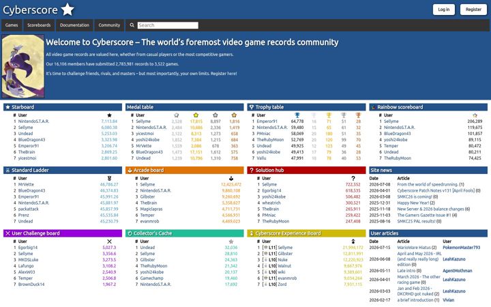Click the Collector's Cache header icon
This screenshot has width=491, height=307.
[130, 233]
